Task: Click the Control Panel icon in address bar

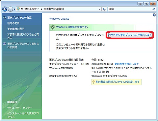Action: (18, 9)
